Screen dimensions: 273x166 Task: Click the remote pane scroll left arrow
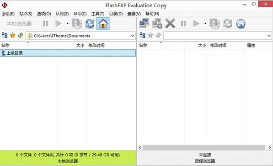pos(140,147)
